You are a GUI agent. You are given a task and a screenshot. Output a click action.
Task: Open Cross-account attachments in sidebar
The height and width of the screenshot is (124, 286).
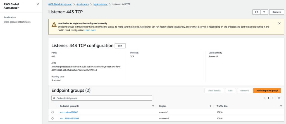coord(17,22)
